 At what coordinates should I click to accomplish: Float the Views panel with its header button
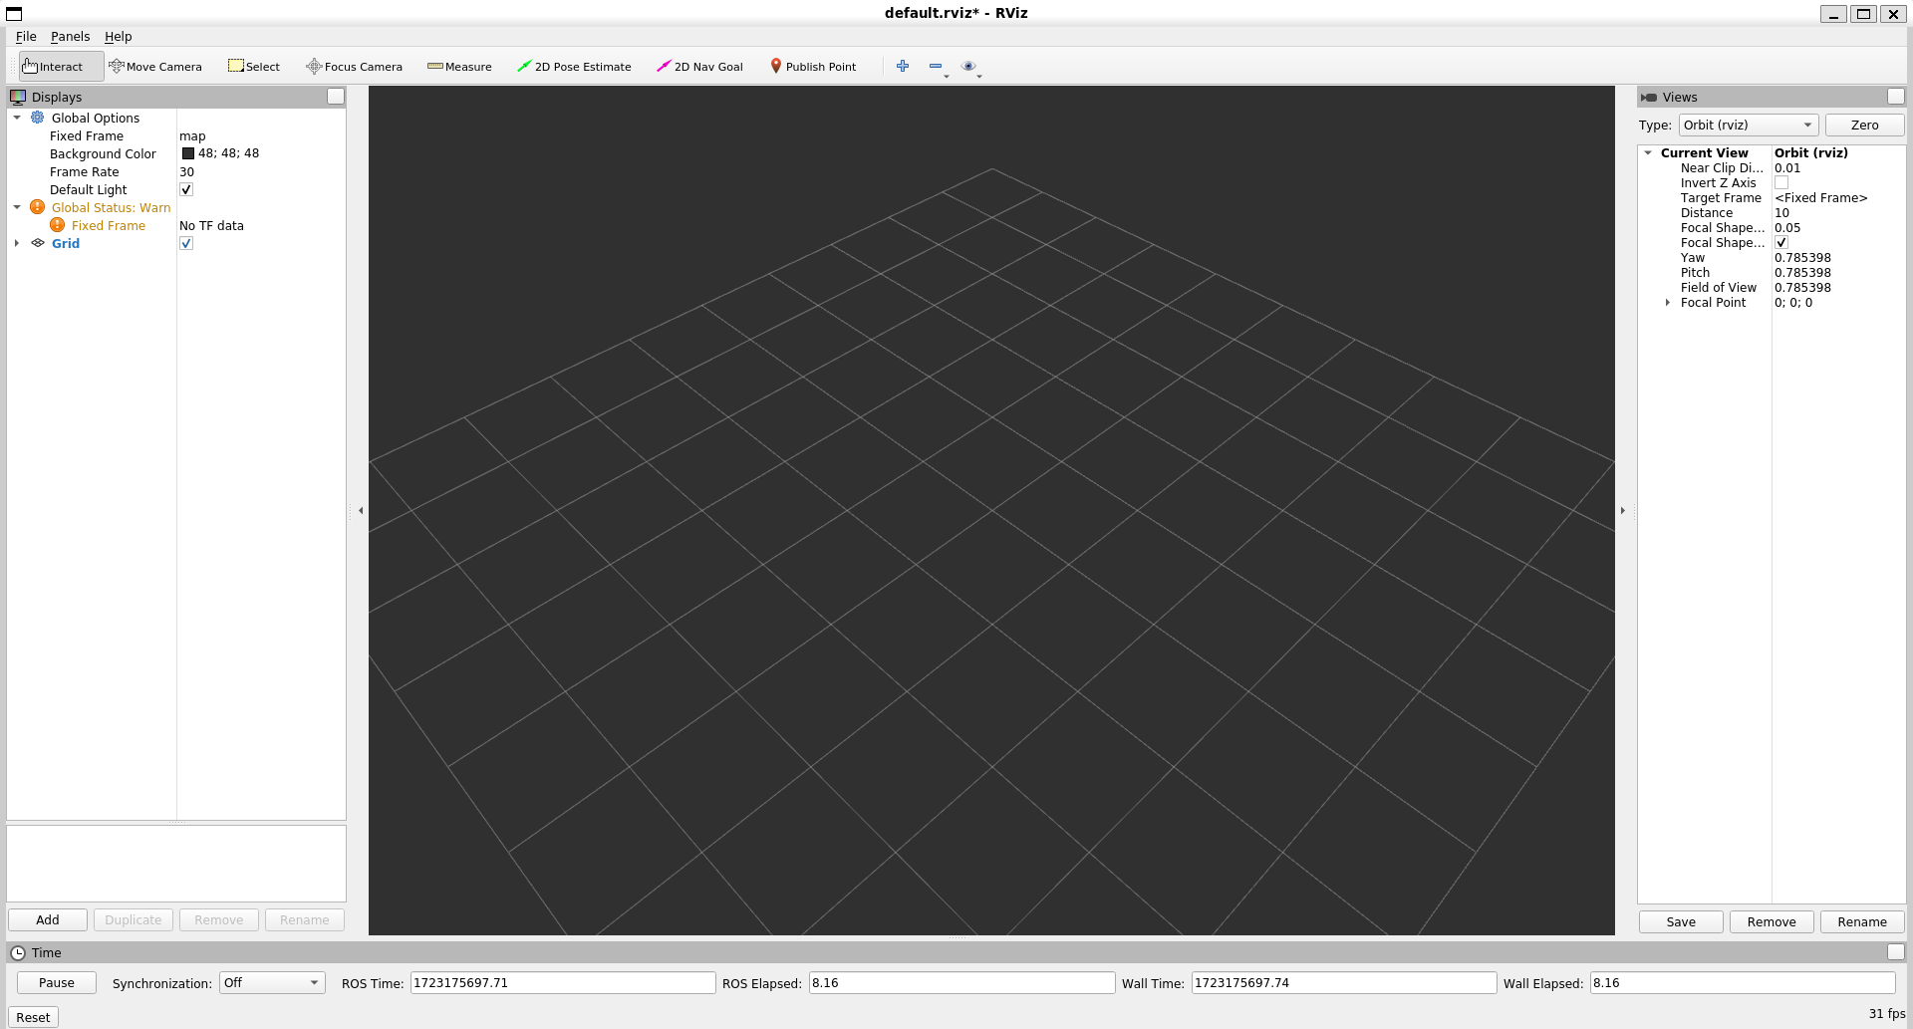[1896, 97]
